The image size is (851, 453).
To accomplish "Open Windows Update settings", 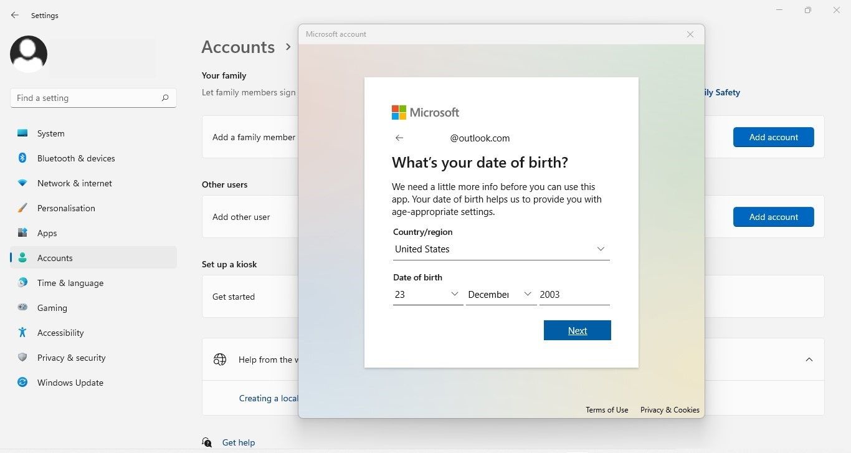I will click(93, 383).
